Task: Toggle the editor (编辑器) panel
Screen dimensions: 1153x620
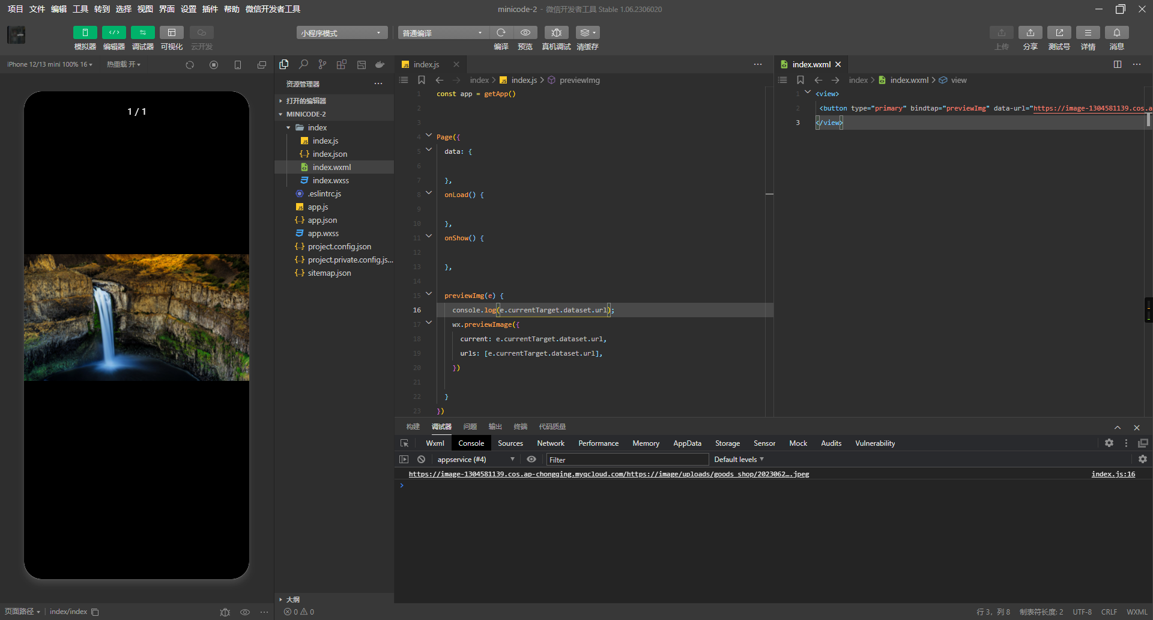Action: pos(113,32)
